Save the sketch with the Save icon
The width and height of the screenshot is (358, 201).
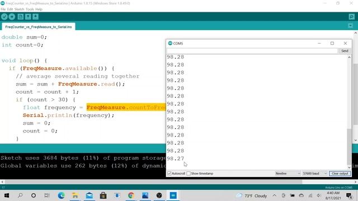35,17
